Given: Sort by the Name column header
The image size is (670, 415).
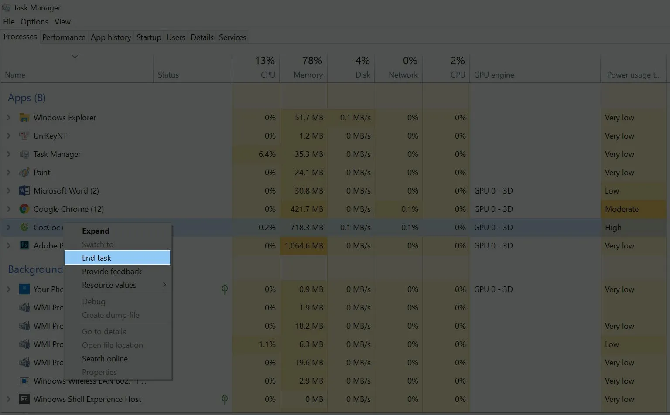Looking at the screenshot, I should (77, 68).
